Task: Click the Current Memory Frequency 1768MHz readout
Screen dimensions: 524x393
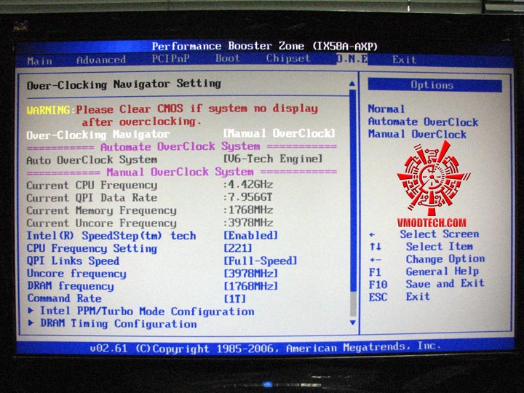Action: point(248,210)
